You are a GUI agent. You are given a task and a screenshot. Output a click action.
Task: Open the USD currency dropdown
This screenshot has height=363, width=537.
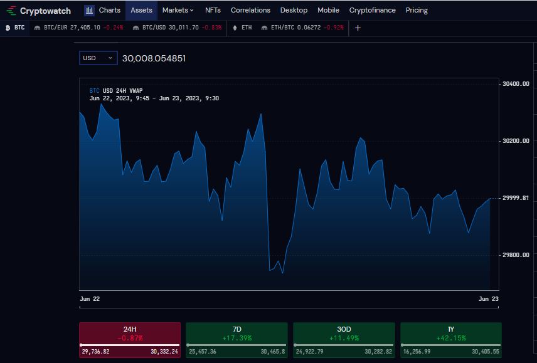[x=98, y=58]
